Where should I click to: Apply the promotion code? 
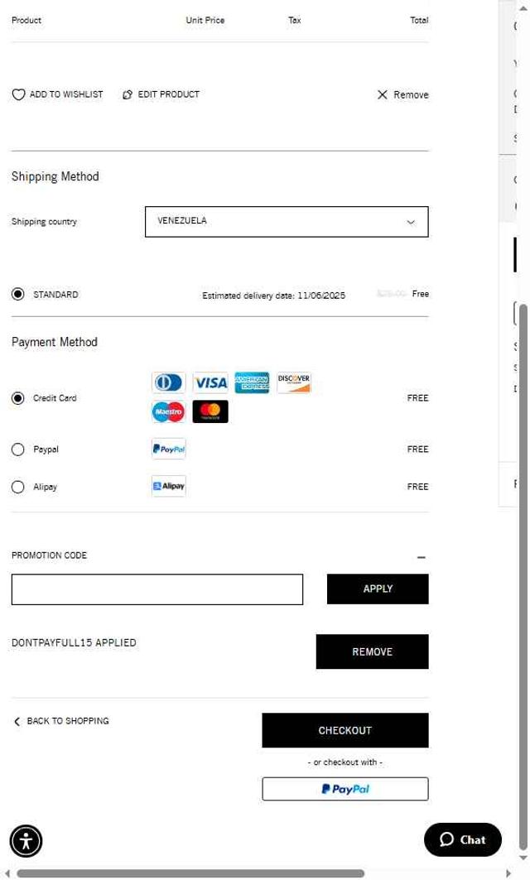coord(378,589)
